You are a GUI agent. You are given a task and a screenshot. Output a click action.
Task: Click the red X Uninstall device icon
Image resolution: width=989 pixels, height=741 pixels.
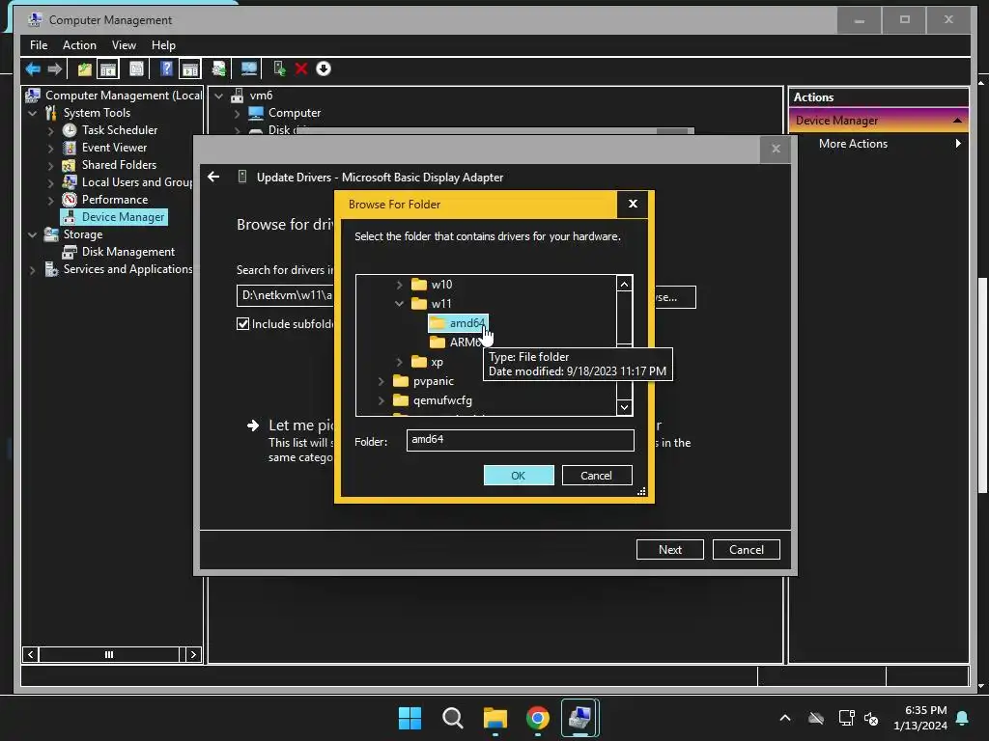click(301, 69)
